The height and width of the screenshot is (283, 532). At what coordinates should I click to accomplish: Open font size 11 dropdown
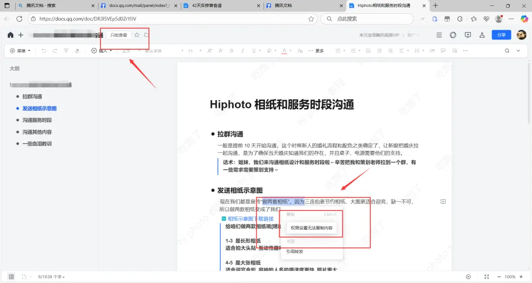pyautogui.click(x=195, y=51)
